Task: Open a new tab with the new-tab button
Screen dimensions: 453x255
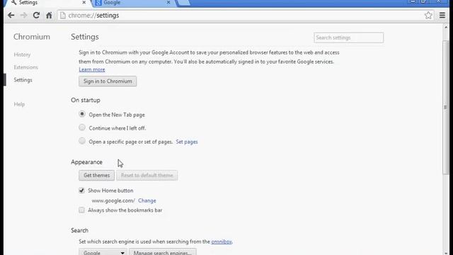Action: [183, 3]
